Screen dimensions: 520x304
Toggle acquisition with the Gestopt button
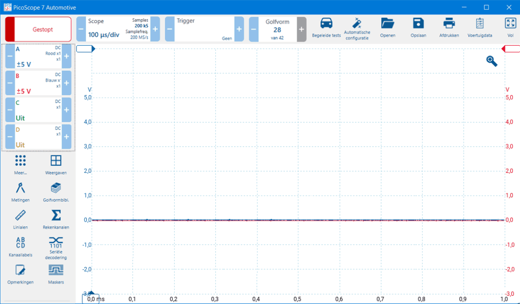point(38,29)
